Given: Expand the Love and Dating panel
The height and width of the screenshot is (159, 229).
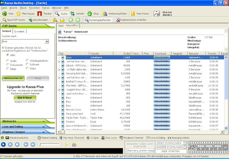Looking at the screenshot, I should pos(28,126).
